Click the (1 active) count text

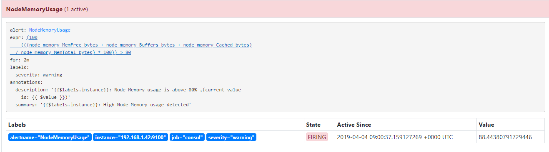(x=76, y=9)
